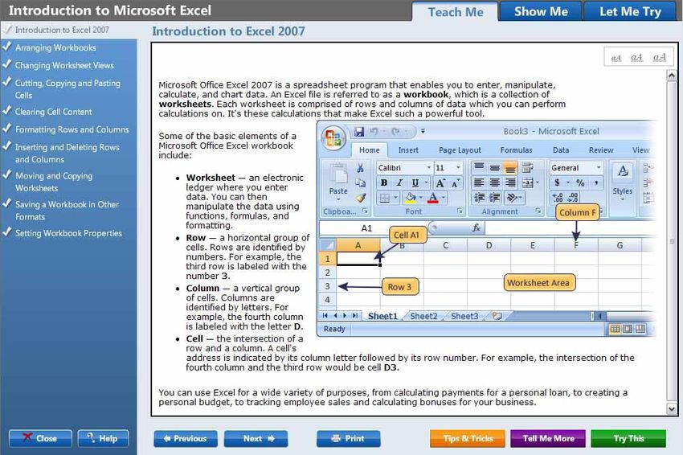683x455 pixels.
Task: Click the Normal view icon in status bar
Action: pos(615,329)
